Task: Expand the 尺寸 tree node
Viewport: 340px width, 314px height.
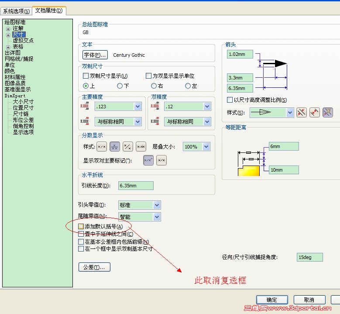Action: pyautogui.click(x=8, y=35)
